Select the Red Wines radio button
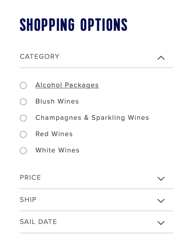The width and height of the screenshot is (186, 249). click(x=23, y=134)
